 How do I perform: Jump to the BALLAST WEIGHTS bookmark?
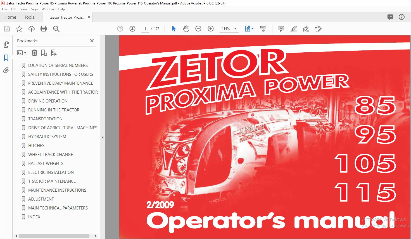tap(46, 163)
